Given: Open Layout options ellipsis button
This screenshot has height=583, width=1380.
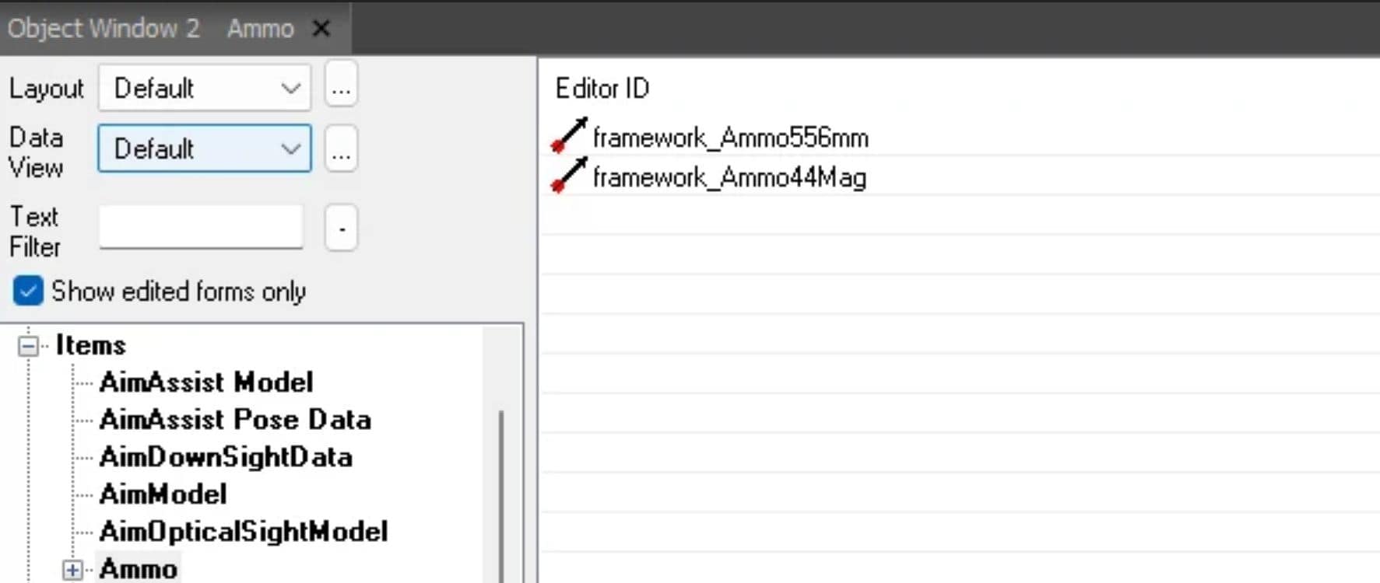Looking at the screenshot, I should point(340,88).
